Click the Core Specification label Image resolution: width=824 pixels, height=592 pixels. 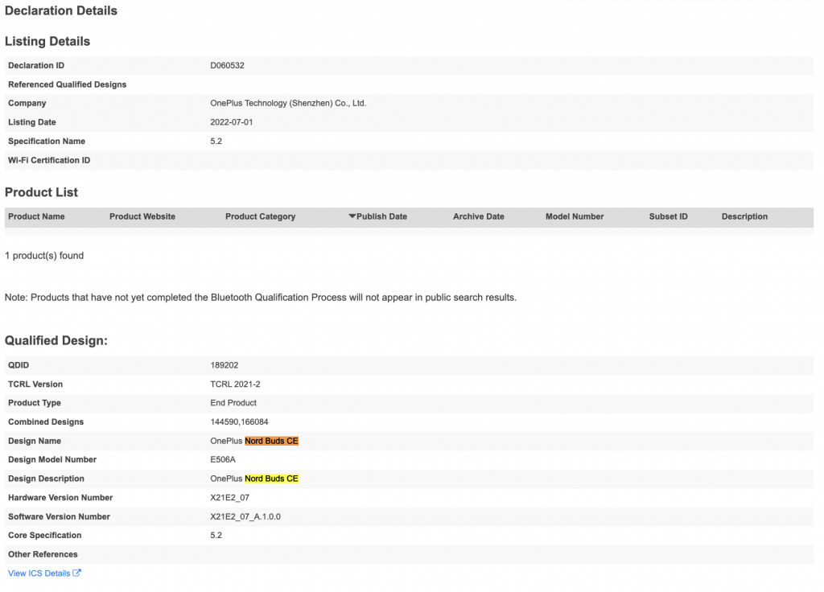tap(45, 535)
